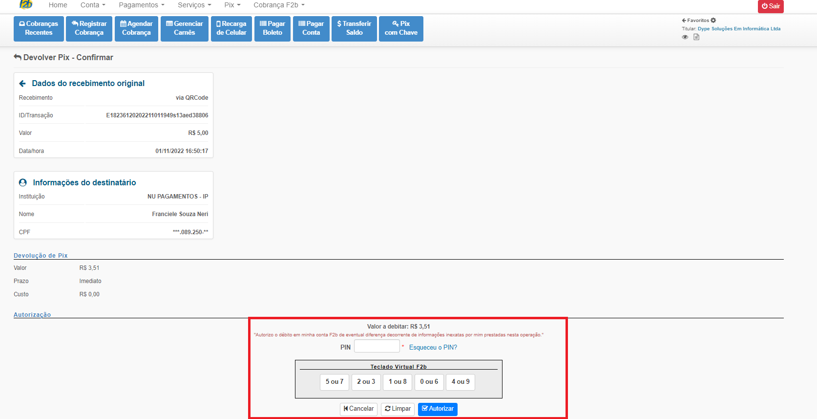Viewport: 817px width, 419px height.
Task: Open Recarga de Celular toolbar button
Action: (231, 28)
